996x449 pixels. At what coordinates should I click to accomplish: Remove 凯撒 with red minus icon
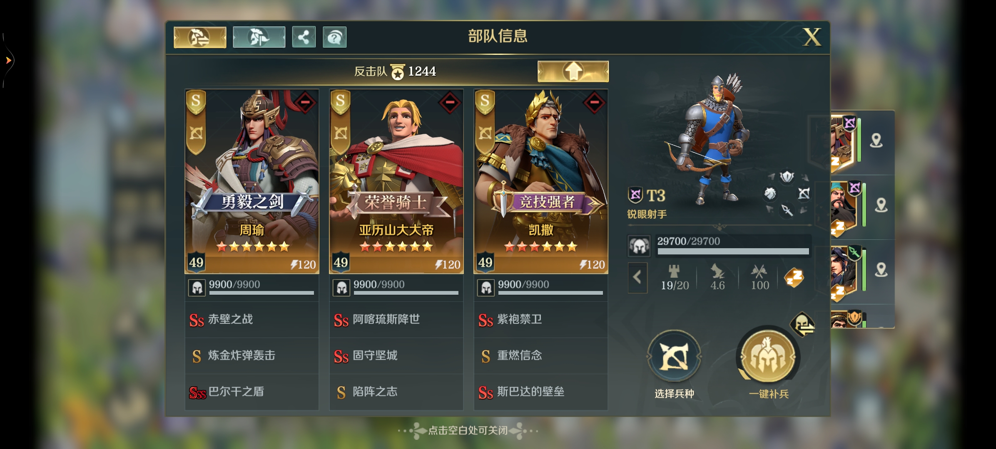coord(594,102)
